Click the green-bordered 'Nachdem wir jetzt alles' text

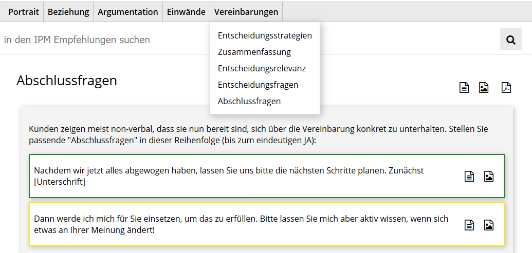click(229, 176)
